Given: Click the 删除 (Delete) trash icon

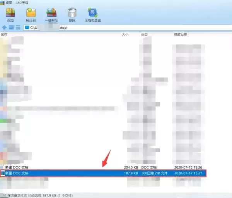Looking at the screenshot, I should [72, 15].
